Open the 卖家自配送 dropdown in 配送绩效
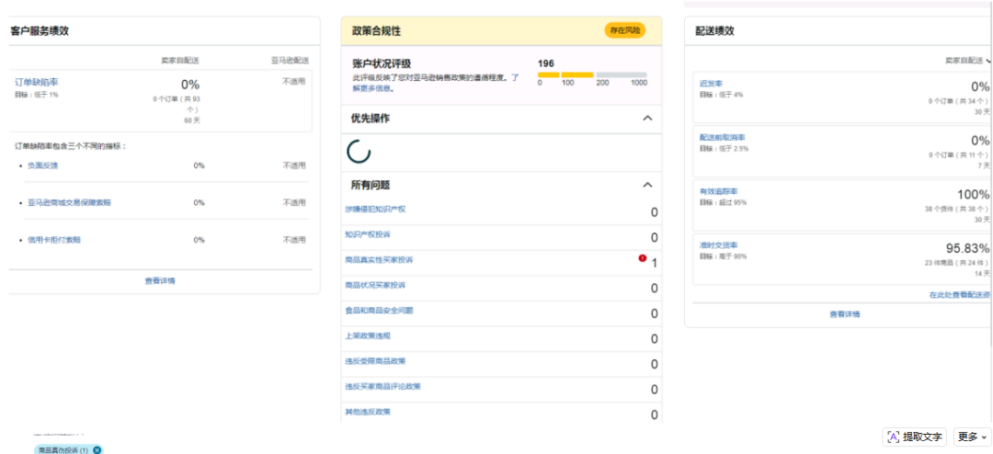This screenshot has height=454, width=993. [x=968, y=61]
